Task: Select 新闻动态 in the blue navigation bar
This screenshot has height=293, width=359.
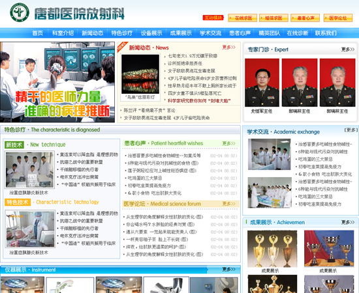Action: [93, 33]
